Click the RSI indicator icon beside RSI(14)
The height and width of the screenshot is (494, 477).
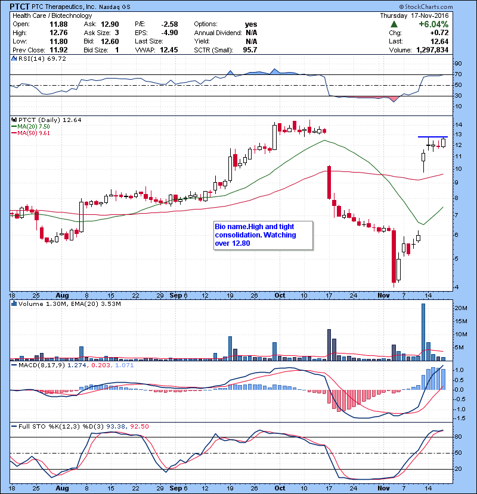pyautogui.click(x=14, y=58)
